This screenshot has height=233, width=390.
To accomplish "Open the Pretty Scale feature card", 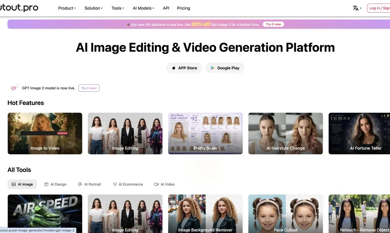I will [205, 133].
